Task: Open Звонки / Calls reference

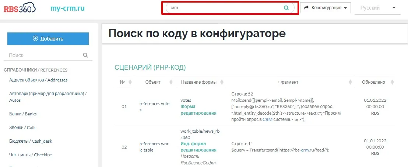Action: click(x=22, y=128)
